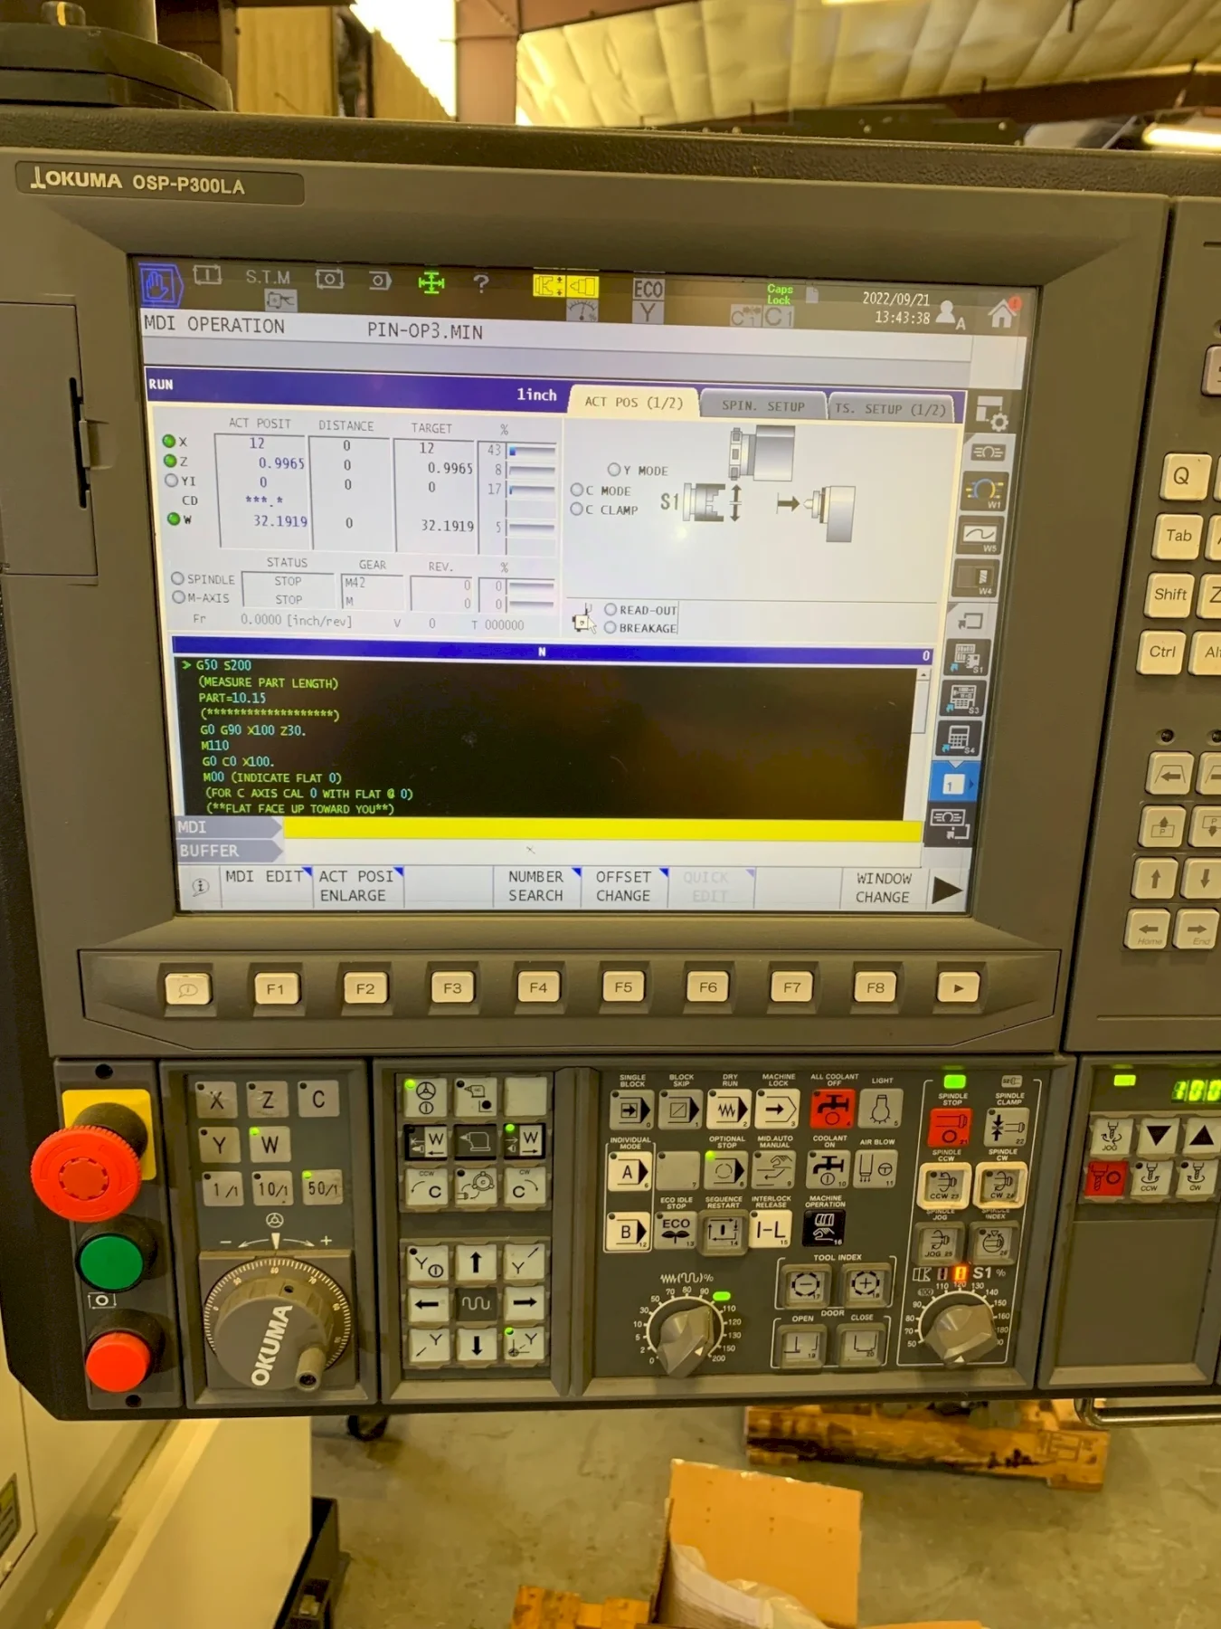Screen dimensions: 1221x1629
Task: Select the SPINDLE status radio indicator
Action: point(177,578)
